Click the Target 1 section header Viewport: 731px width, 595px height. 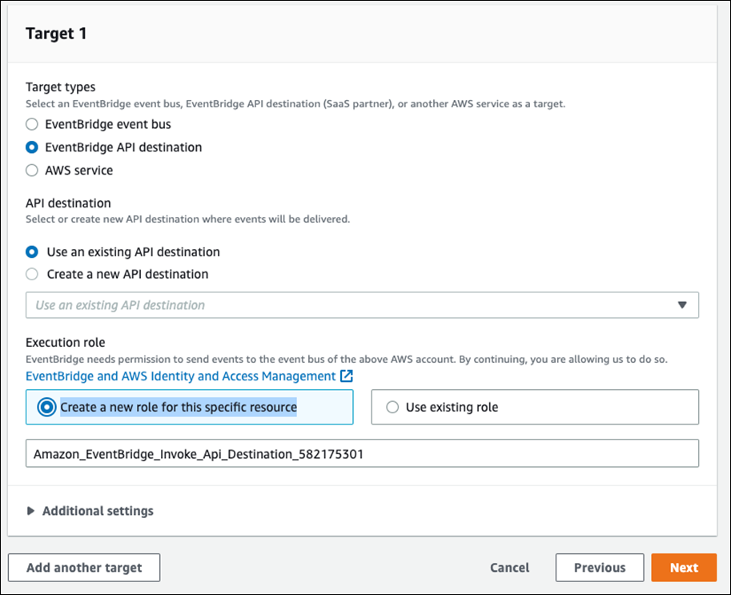pyautogui.click(x=56, y=34)
